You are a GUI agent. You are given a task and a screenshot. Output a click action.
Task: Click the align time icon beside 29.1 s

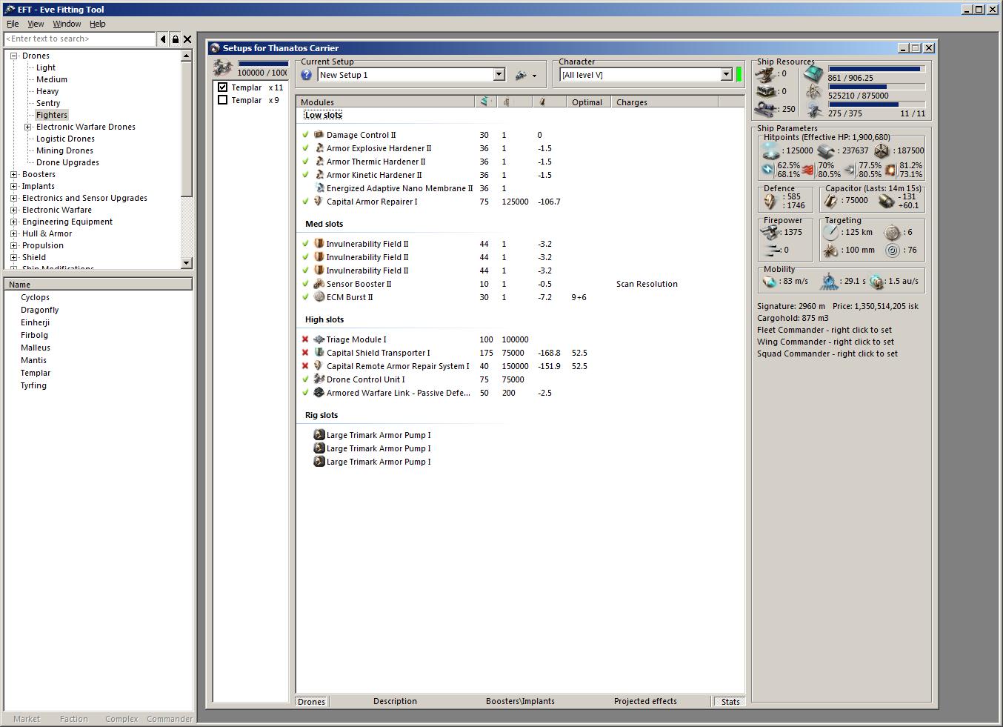[x=829, y=282]
